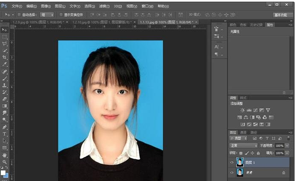Select the Zoom magnifier tool

(5, 162)
